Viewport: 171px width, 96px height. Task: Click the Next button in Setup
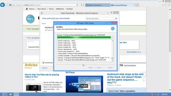click(x=99, y=67)
